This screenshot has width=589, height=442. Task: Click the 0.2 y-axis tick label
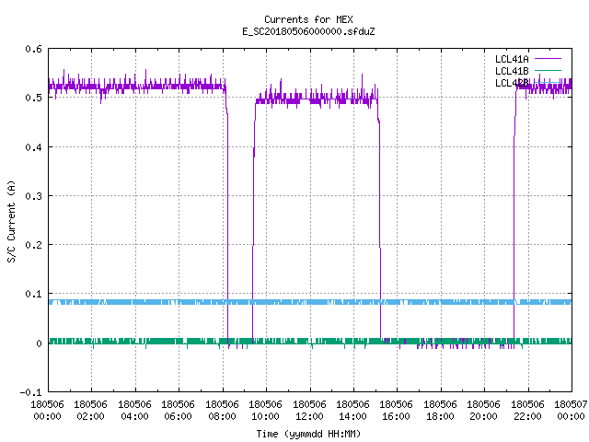click(33, 245)
